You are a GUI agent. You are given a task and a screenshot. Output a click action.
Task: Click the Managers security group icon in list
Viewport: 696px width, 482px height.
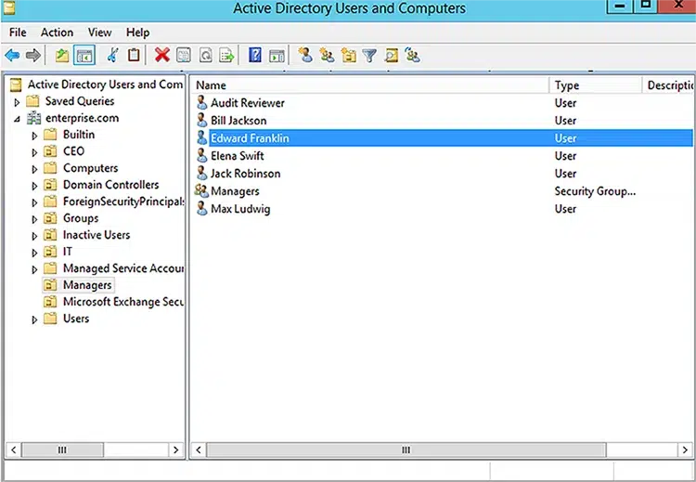(201, 191)
